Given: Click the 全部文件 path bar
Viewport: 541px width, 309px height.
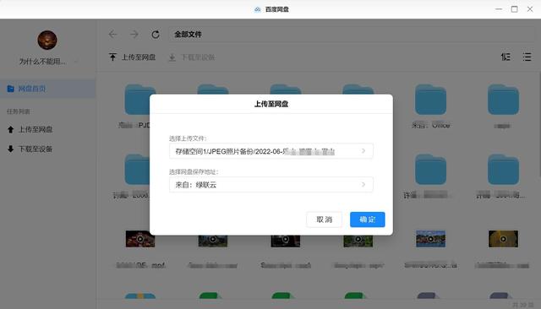Looking at the screenshot, I should click(x=352, y=34).
